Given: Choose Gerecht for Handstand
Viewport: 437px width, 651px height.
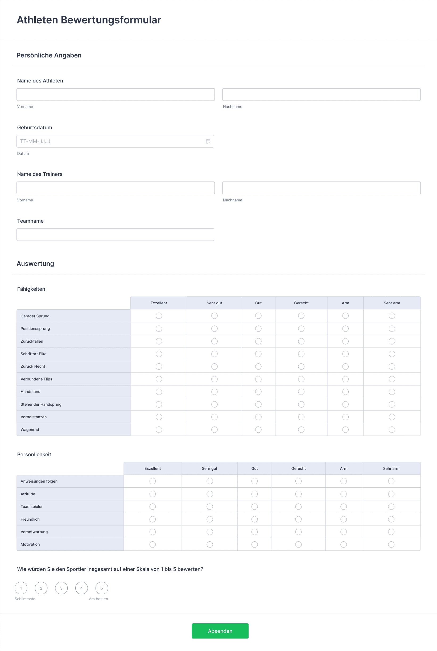Looking at the screenshot, I should tap(301, 392).
